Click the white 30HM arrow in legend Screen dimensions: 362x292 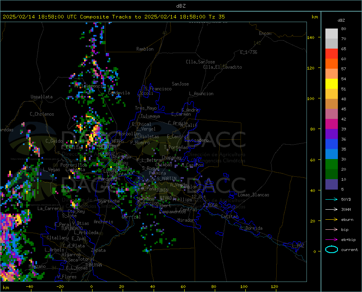tap(331, 210)
